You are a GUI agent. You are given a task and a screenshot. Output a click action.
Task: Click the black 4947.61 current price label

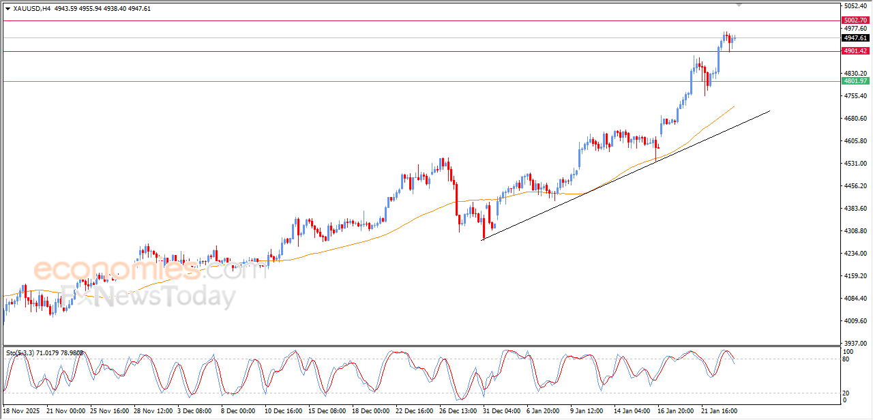[855, 38]
